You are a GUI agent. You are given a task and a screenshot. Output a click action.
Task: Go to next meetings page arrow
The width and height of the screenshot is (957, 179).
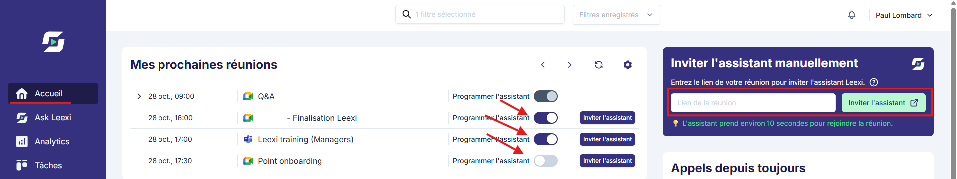click(569, 65)
